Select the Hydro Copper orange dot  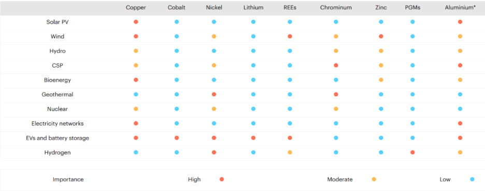pos(136,51)
